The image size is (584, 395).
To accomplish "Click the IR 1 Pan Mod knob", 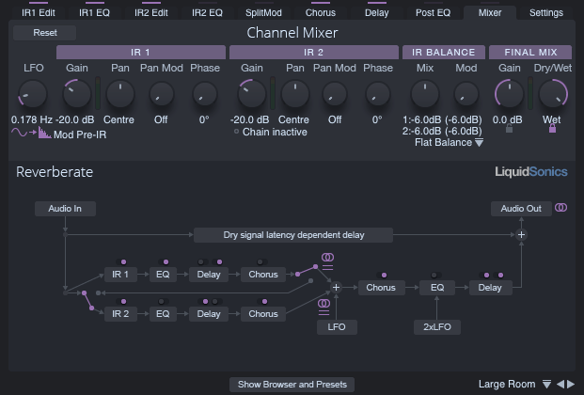I will tap(162, 94).
